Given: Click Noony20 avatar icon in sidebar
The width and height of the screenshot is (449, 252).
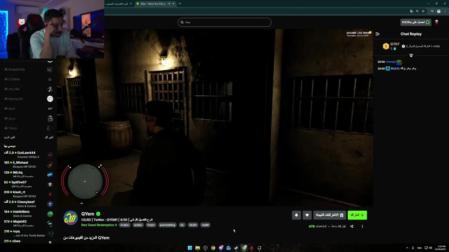Looking at the screenshot, I should click(50, 99).
